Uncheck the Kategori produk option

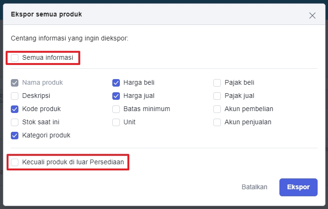(15, 136)
